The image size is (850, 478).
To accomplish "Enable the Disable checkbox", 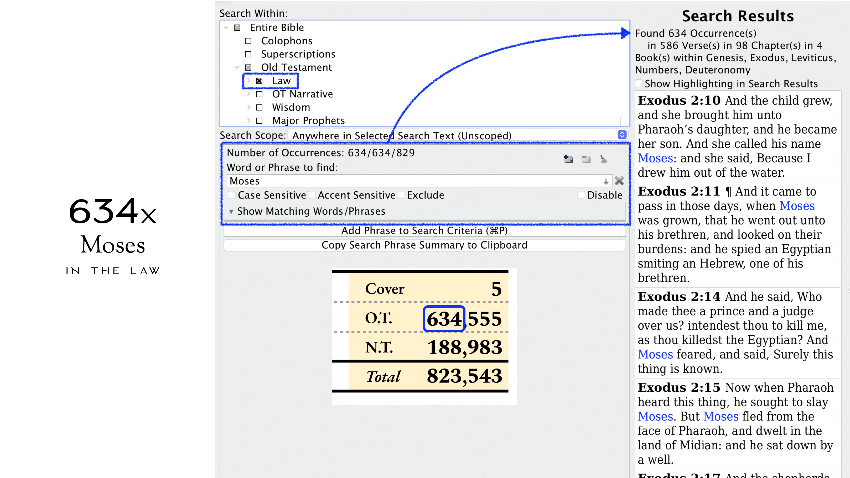I will pyautogui.click(x=581, y=195).
